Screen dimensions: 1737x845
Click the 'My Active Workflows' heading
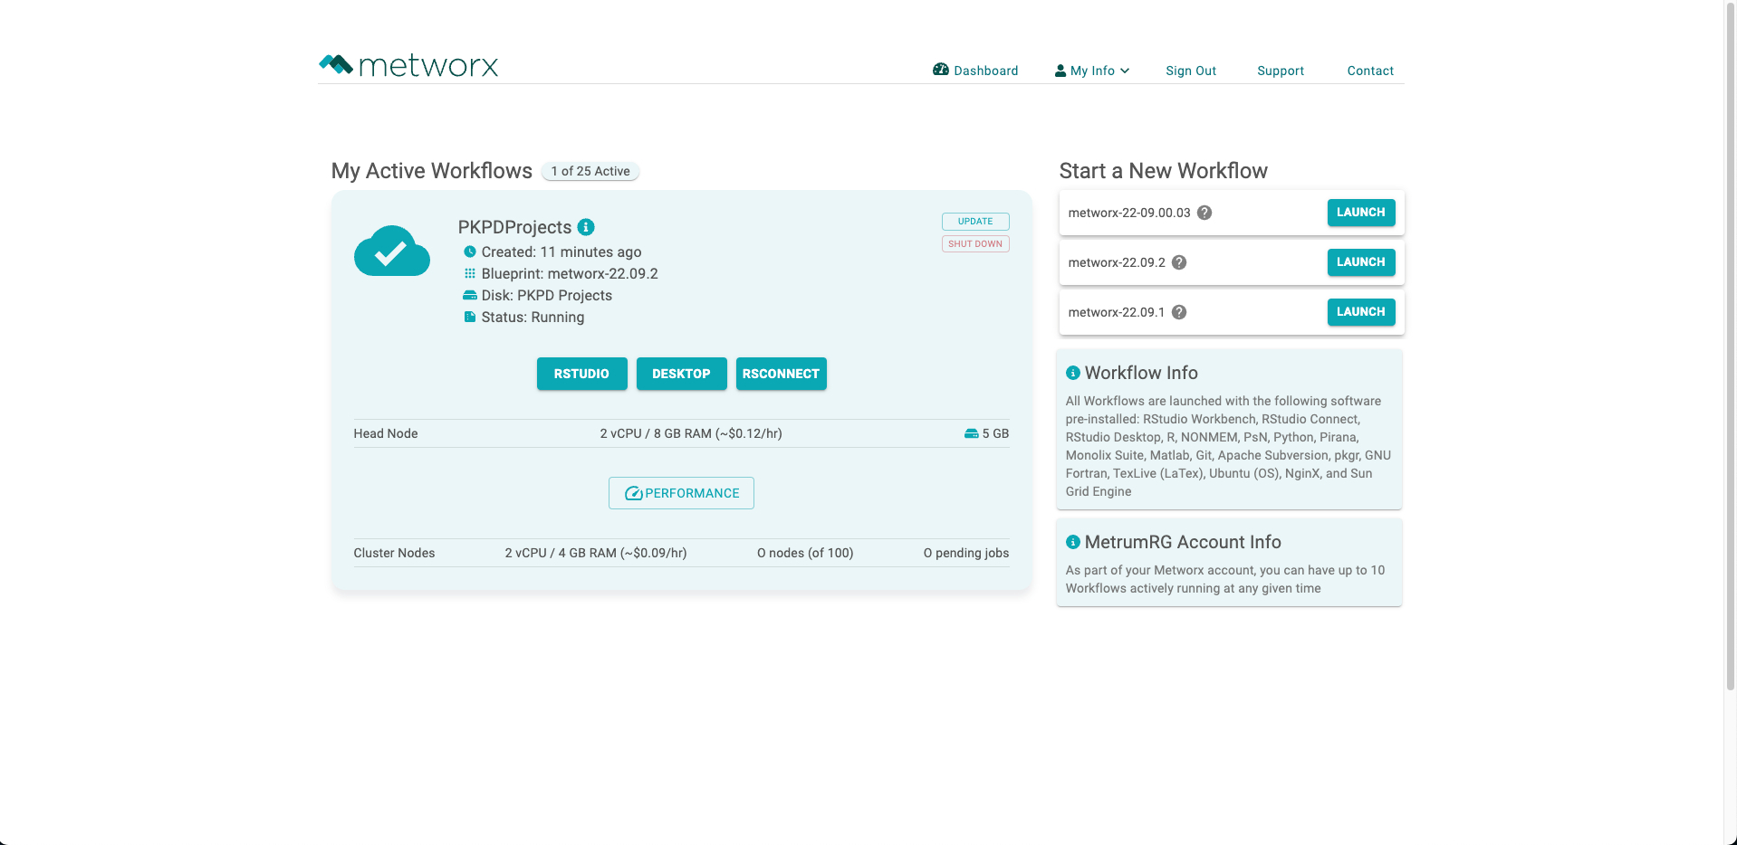[x=432, y=171]
